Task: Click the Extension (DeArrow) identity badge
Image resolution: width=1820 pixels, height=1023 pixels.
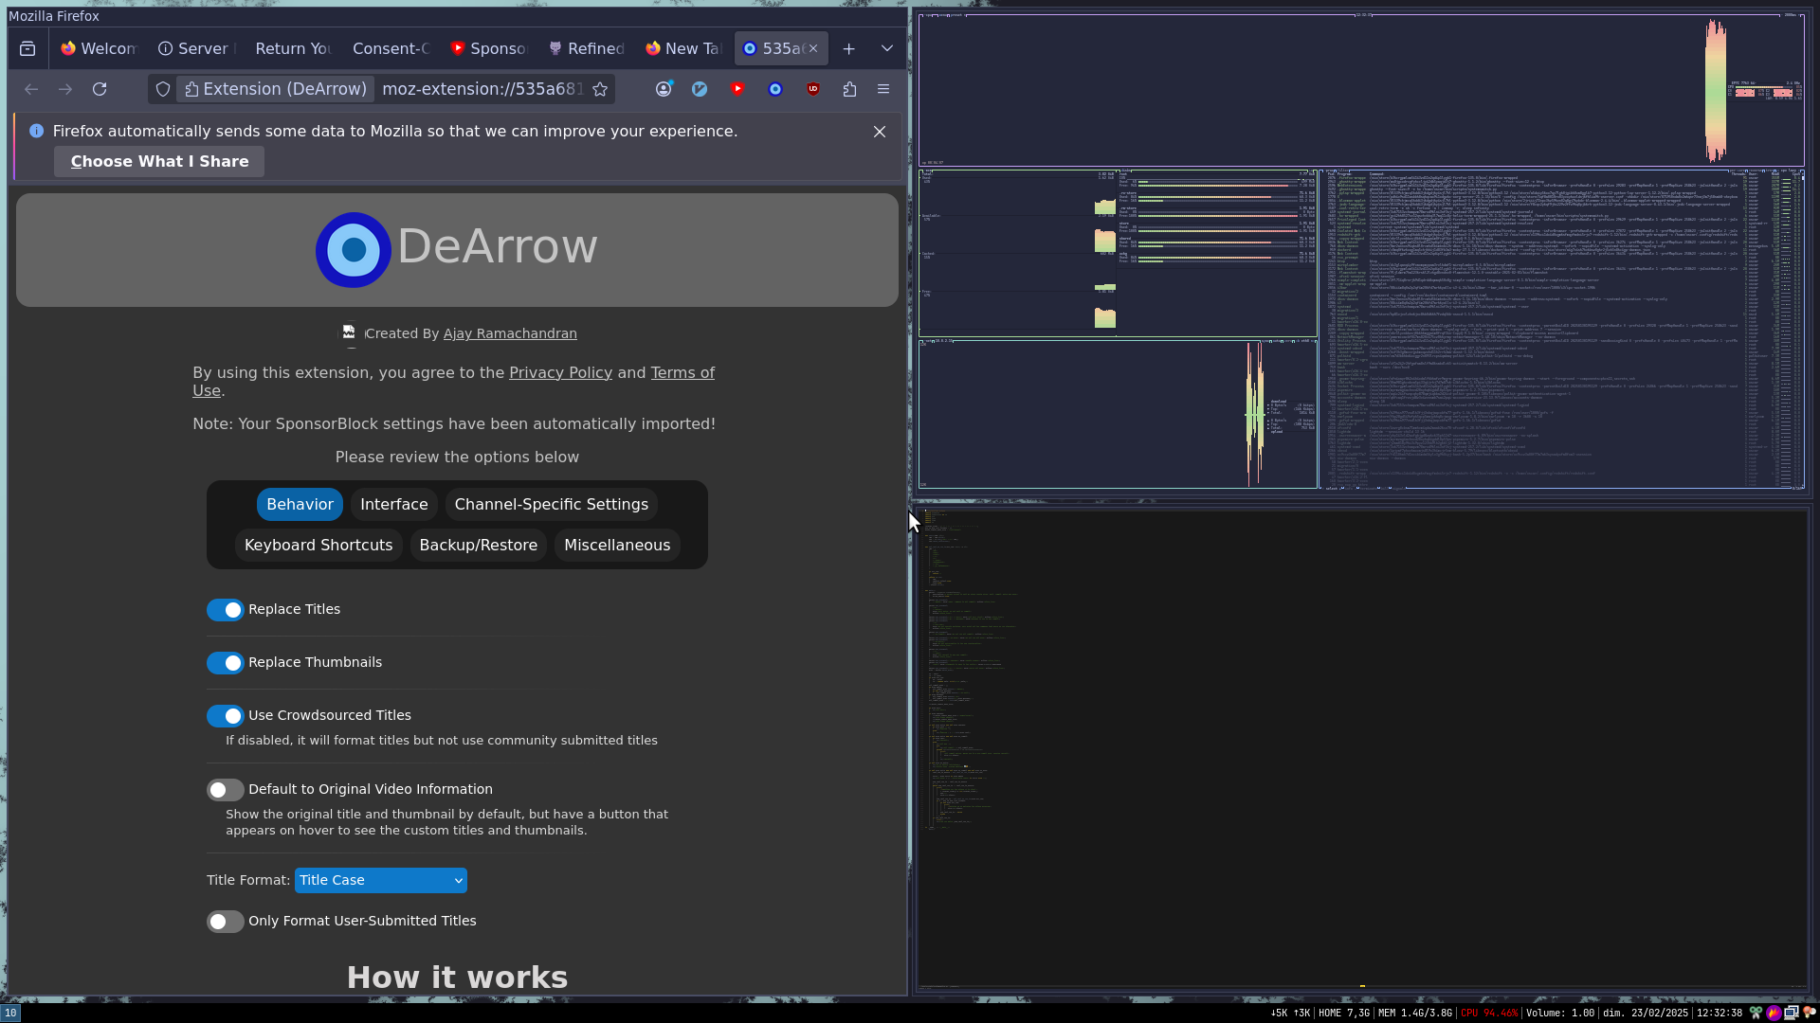Action: point(276,89)
